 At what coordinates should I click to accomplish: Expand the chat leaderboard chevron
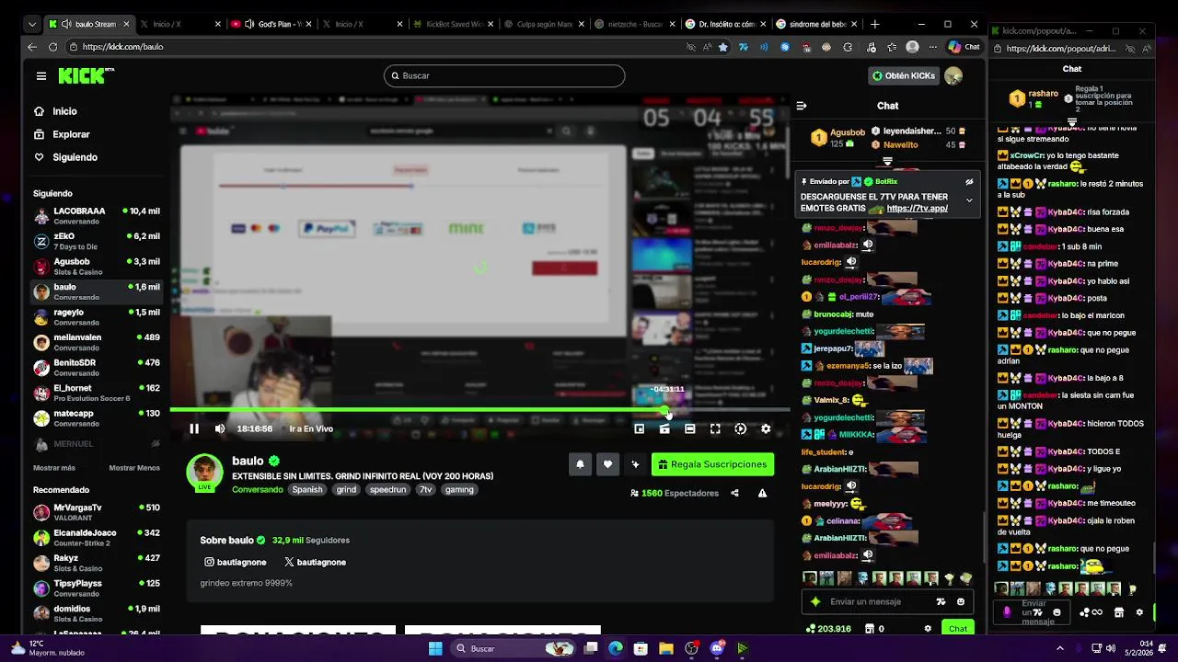point(887,161)
